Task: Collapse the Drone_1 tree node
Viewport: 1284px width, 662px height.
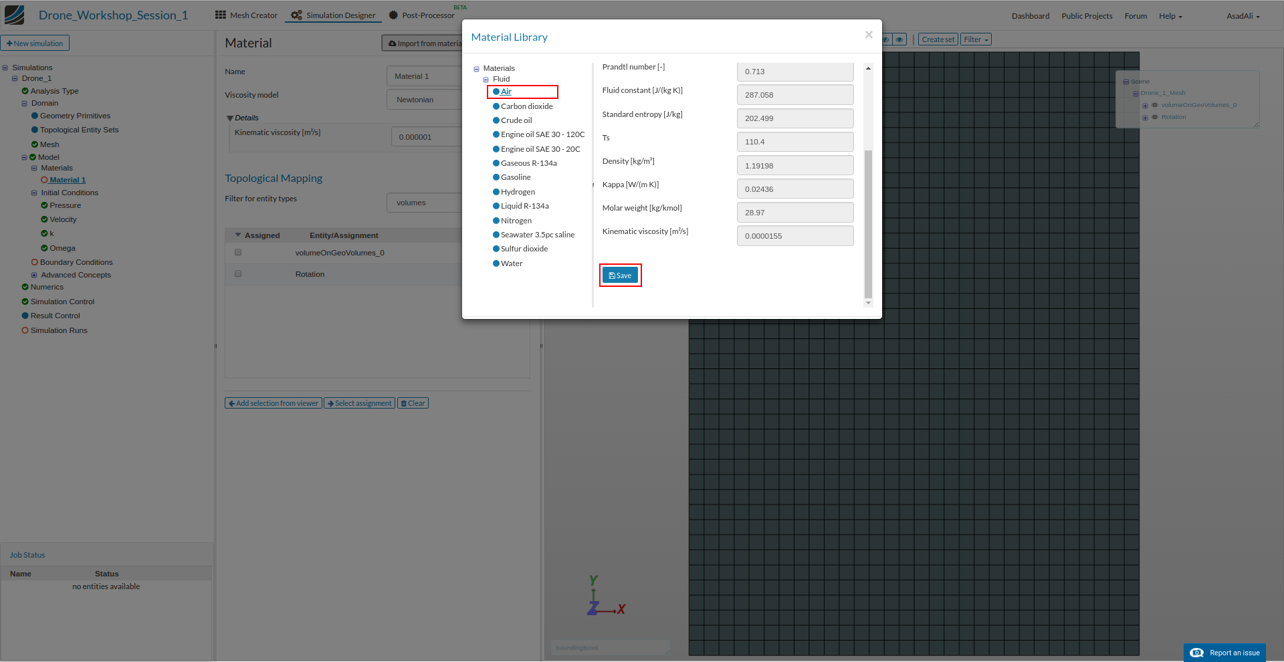Action: click(x=15, y=79)
